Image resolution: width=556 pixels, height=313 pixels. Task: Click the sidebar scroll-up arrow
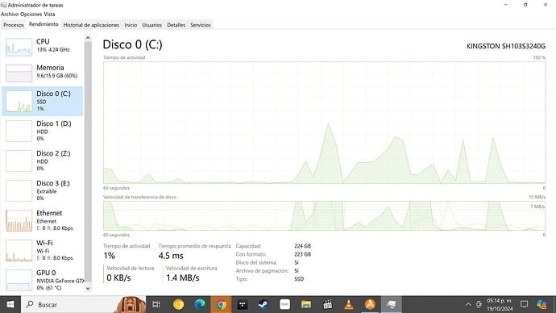point(88,38)
